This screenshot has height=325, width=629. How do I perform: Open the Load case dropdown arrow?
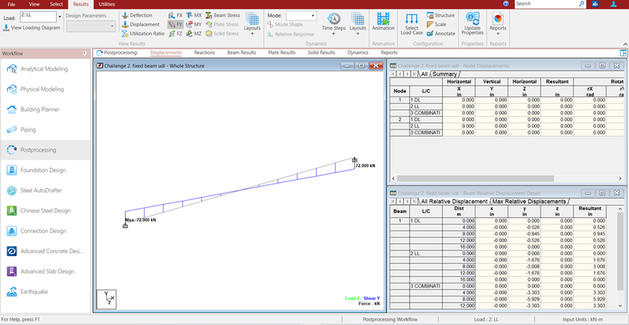(x=61, y=16)
